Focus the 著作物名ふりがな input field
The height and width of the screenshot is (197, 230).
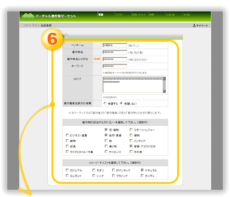click(x=115, y=59)
